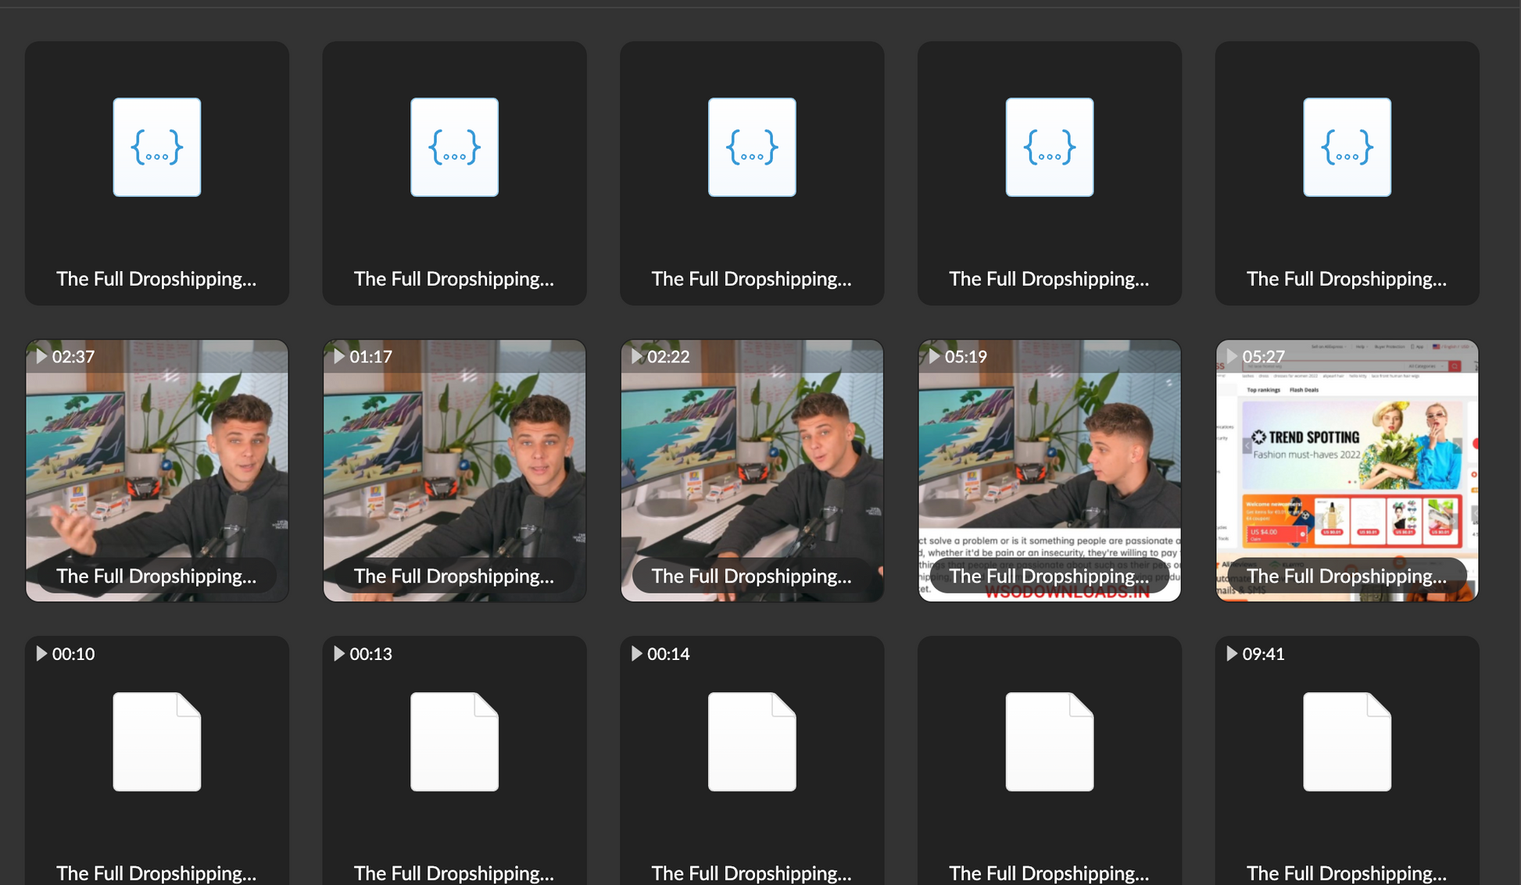Play the 05:27 video via its play icon
Viewport: 1521px width, 885px height.
click(1232, 356)
